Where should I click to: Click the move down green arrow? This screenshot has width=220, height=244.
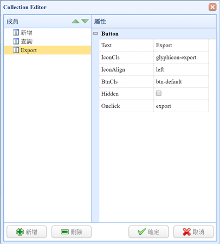pyautogui.click(x=85, y=21)
